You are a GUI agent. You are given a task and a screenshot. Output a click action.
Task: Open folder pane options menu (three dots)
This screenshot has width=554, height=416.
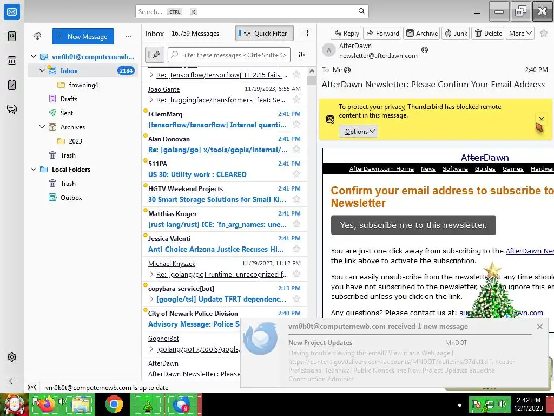128,36
